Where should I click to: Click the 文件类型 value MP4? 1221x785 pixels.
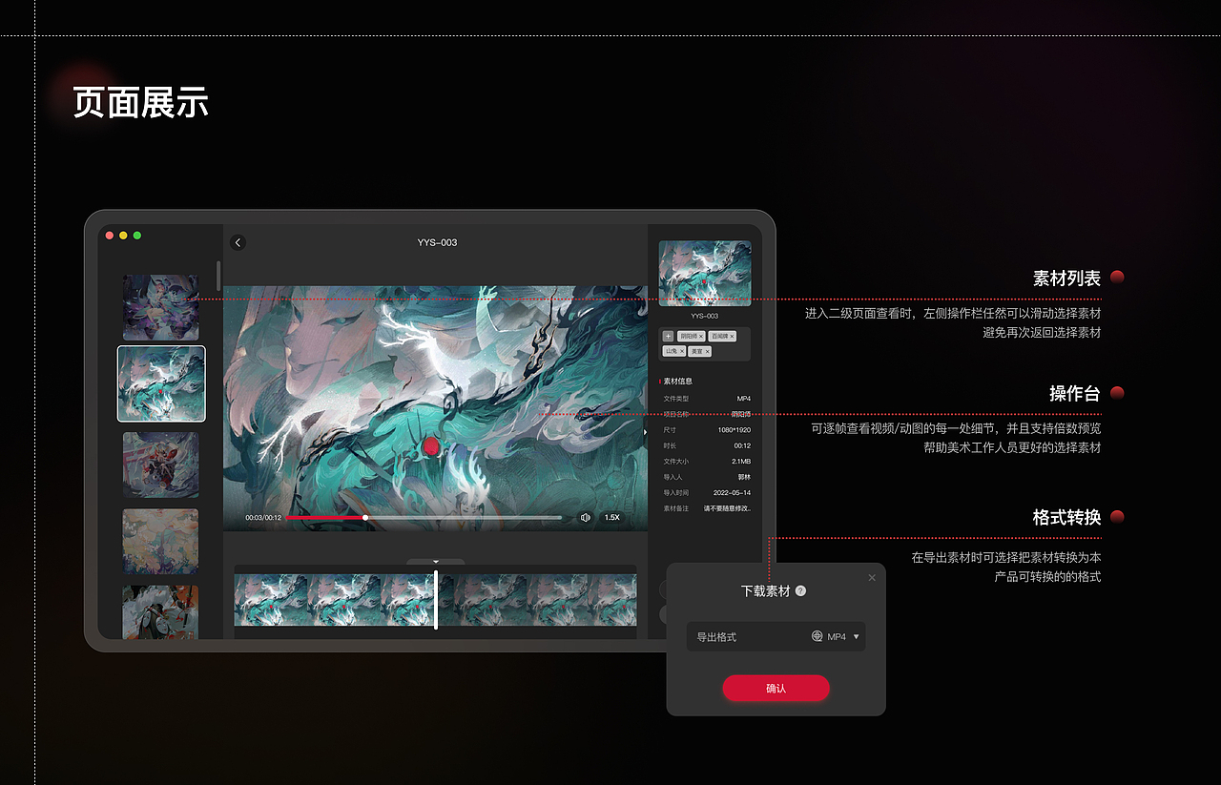coord(743,399)
